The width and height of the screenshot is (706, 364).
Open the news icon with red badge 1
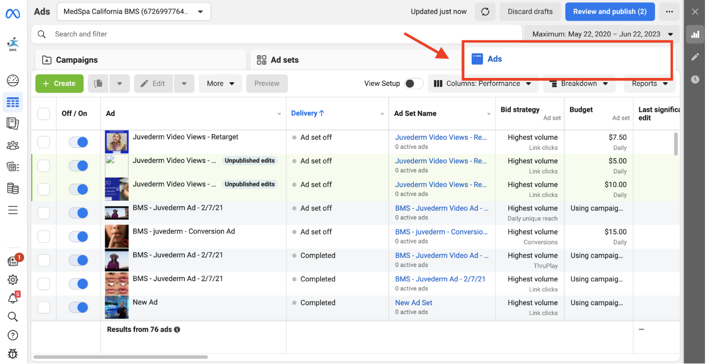tap(14, 261)
